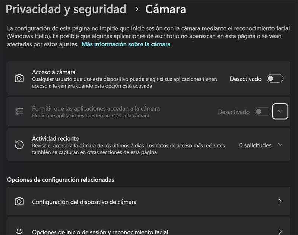
Task: Click the history icon beside Actividad reciente
Action: (x=19, y=145)
